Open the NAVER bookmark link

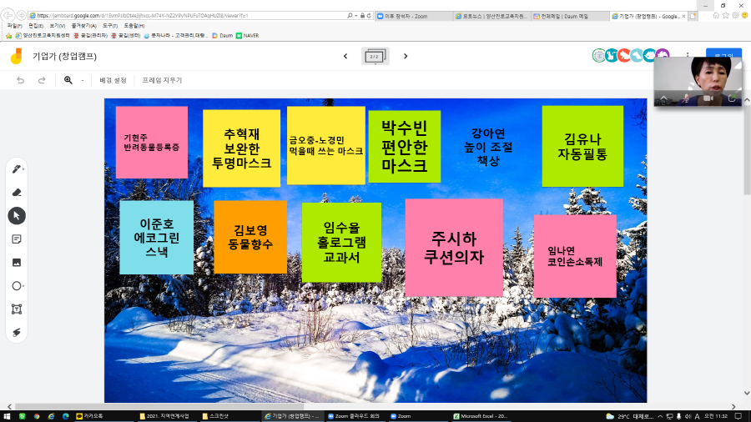(247, 35)
